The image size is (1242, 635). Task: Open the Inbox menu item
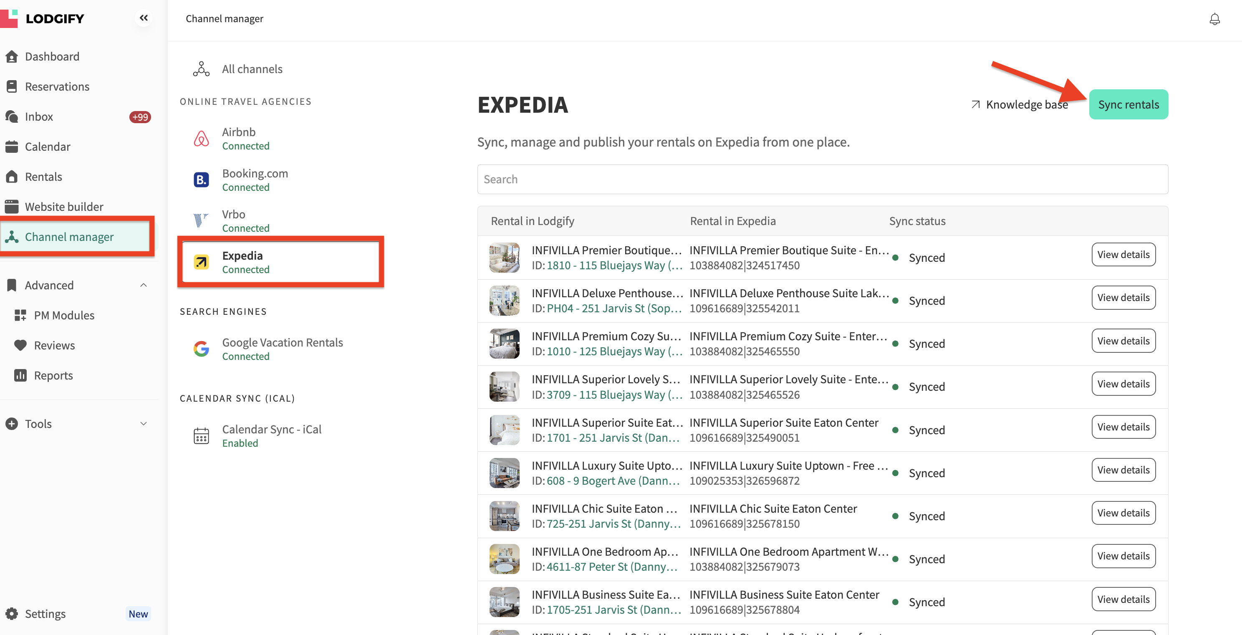pos(38,116)
